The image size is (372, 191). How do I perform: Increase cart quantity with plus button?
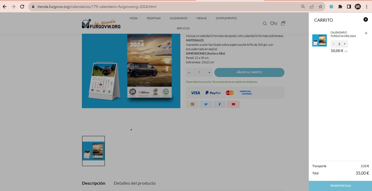coord(345,44)
